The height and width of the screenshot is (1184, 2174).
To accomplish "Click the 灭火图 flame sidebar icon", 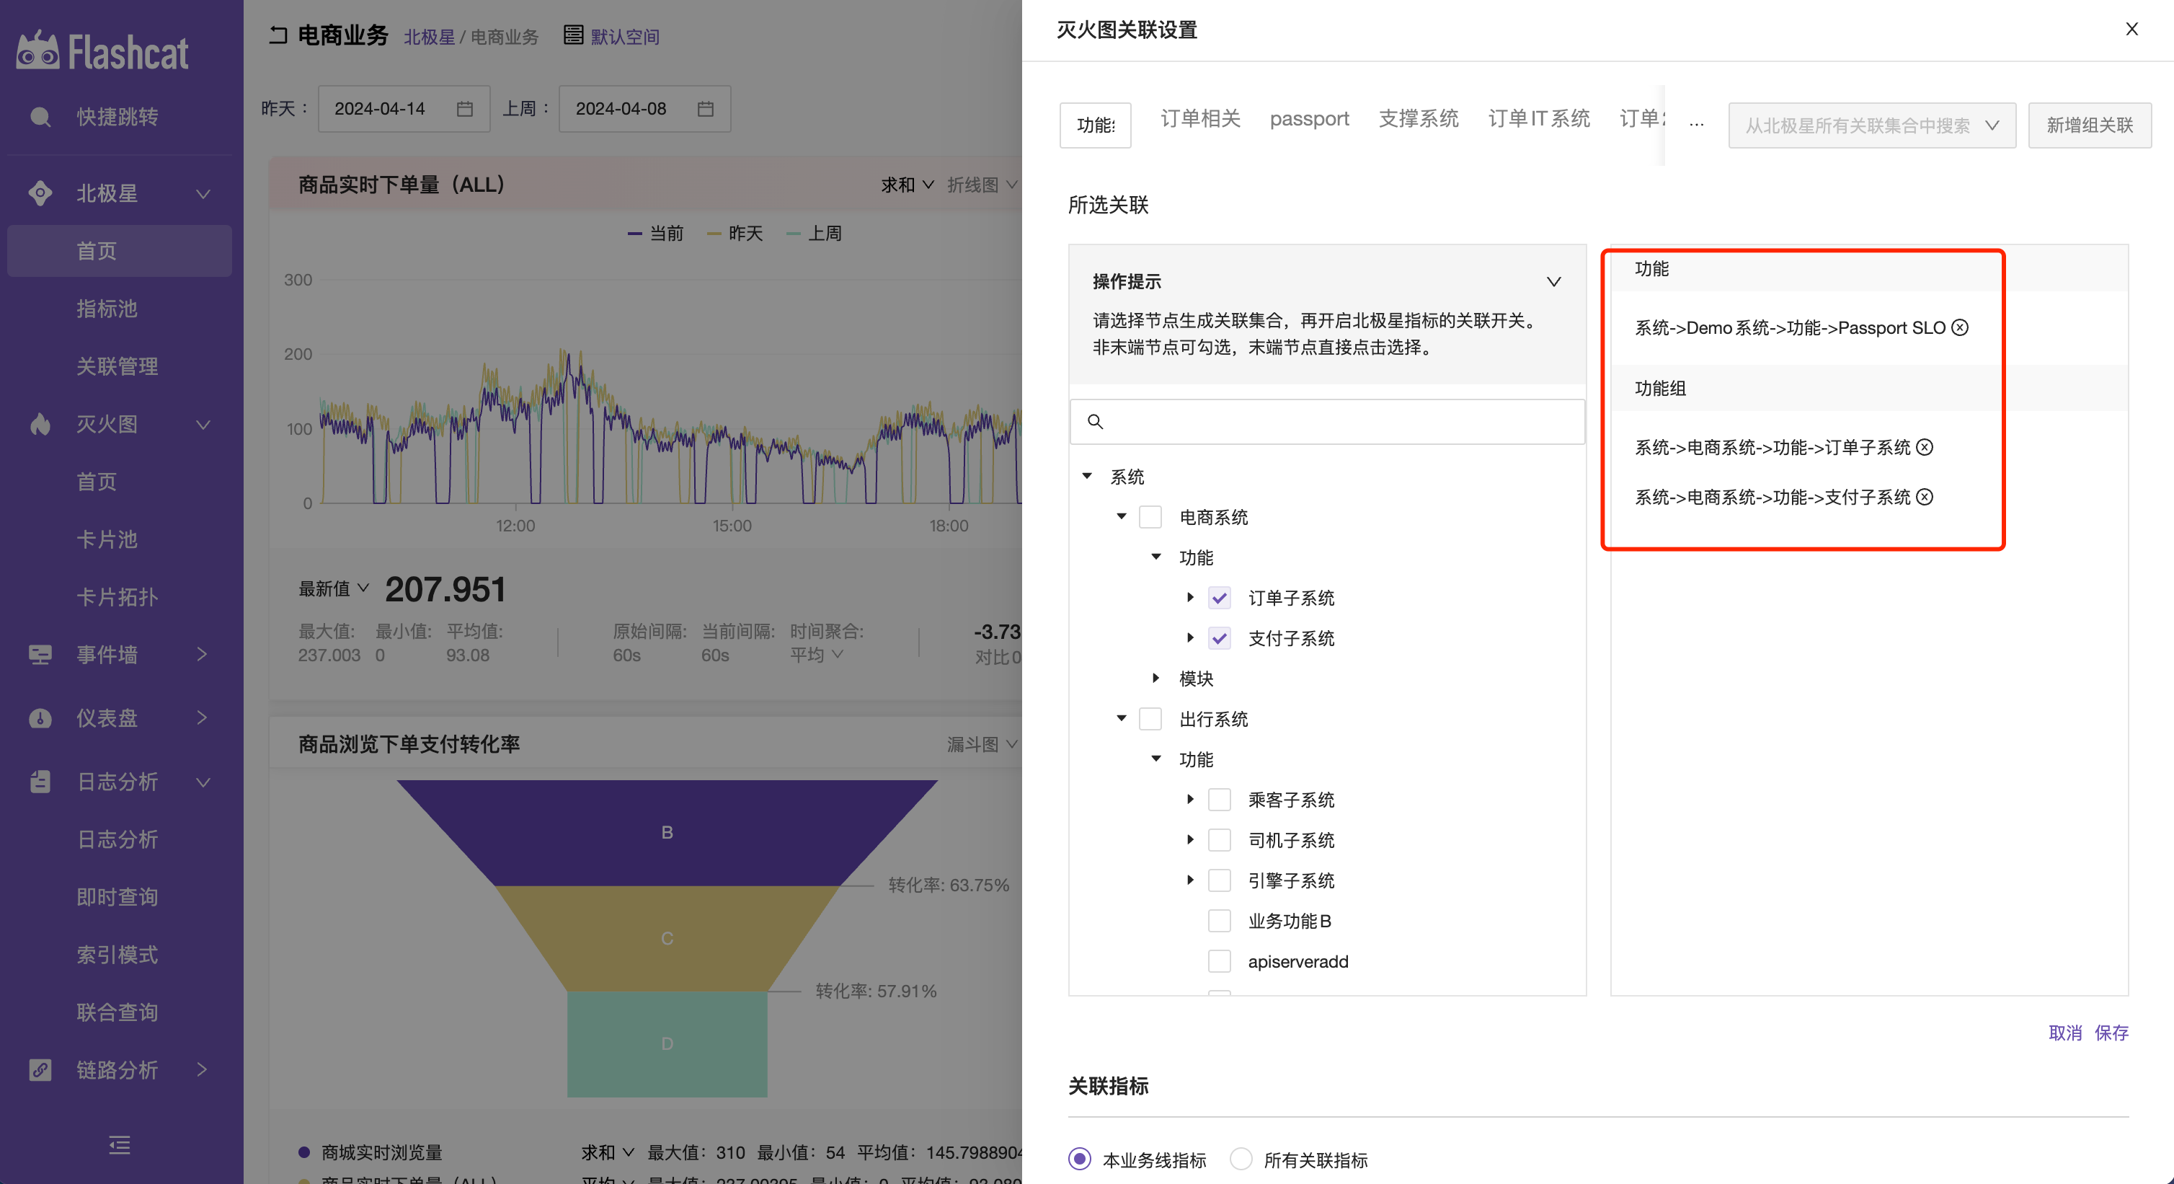I will pos(40,424).
